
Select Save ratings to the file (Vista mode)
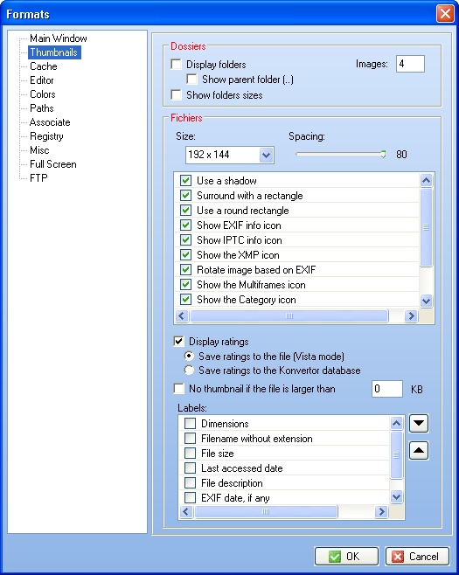click(x=189, y=356)
